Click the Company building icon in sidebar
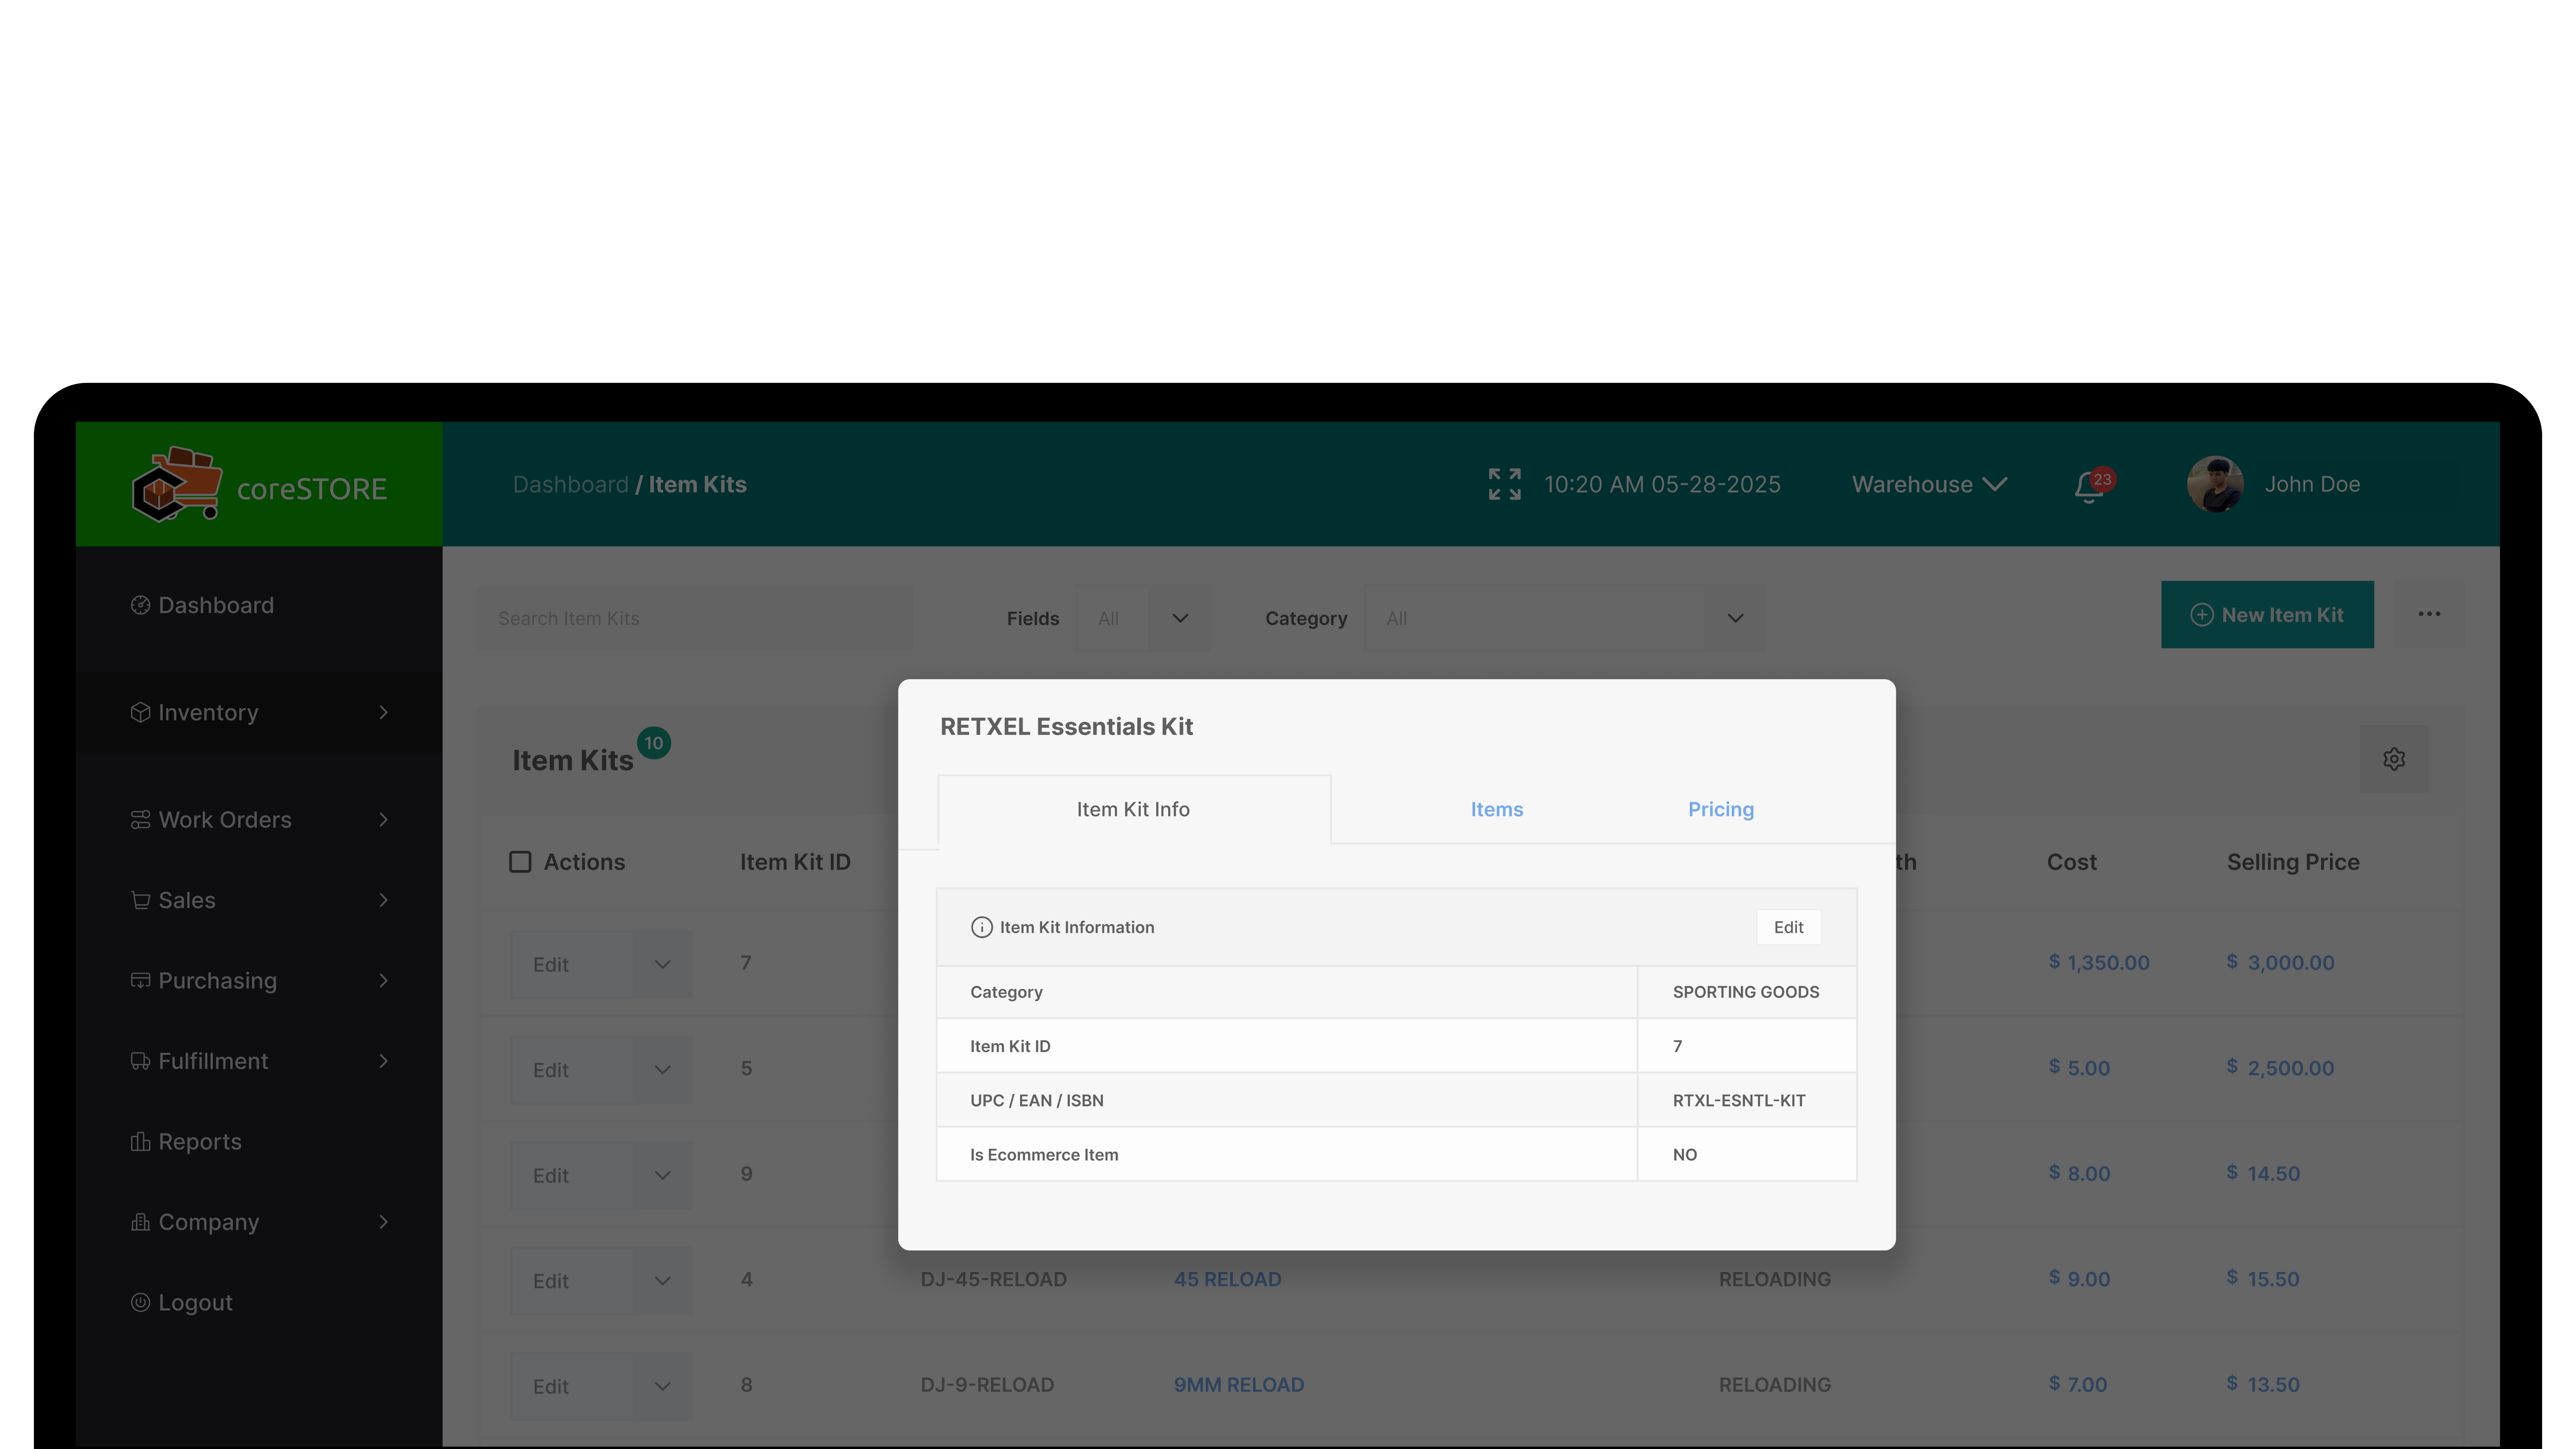Screen dimensions: 2576x1449 pos(140,1222)
